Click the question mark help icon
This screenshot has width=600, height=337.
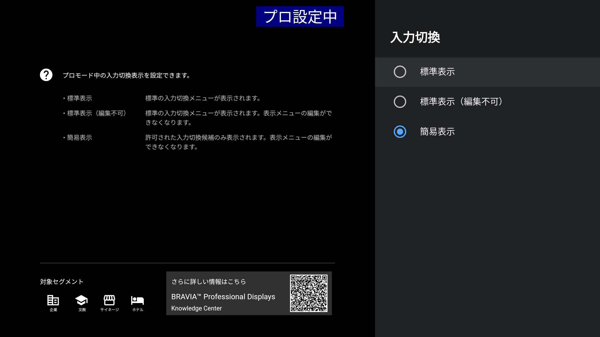click(46, 75)
